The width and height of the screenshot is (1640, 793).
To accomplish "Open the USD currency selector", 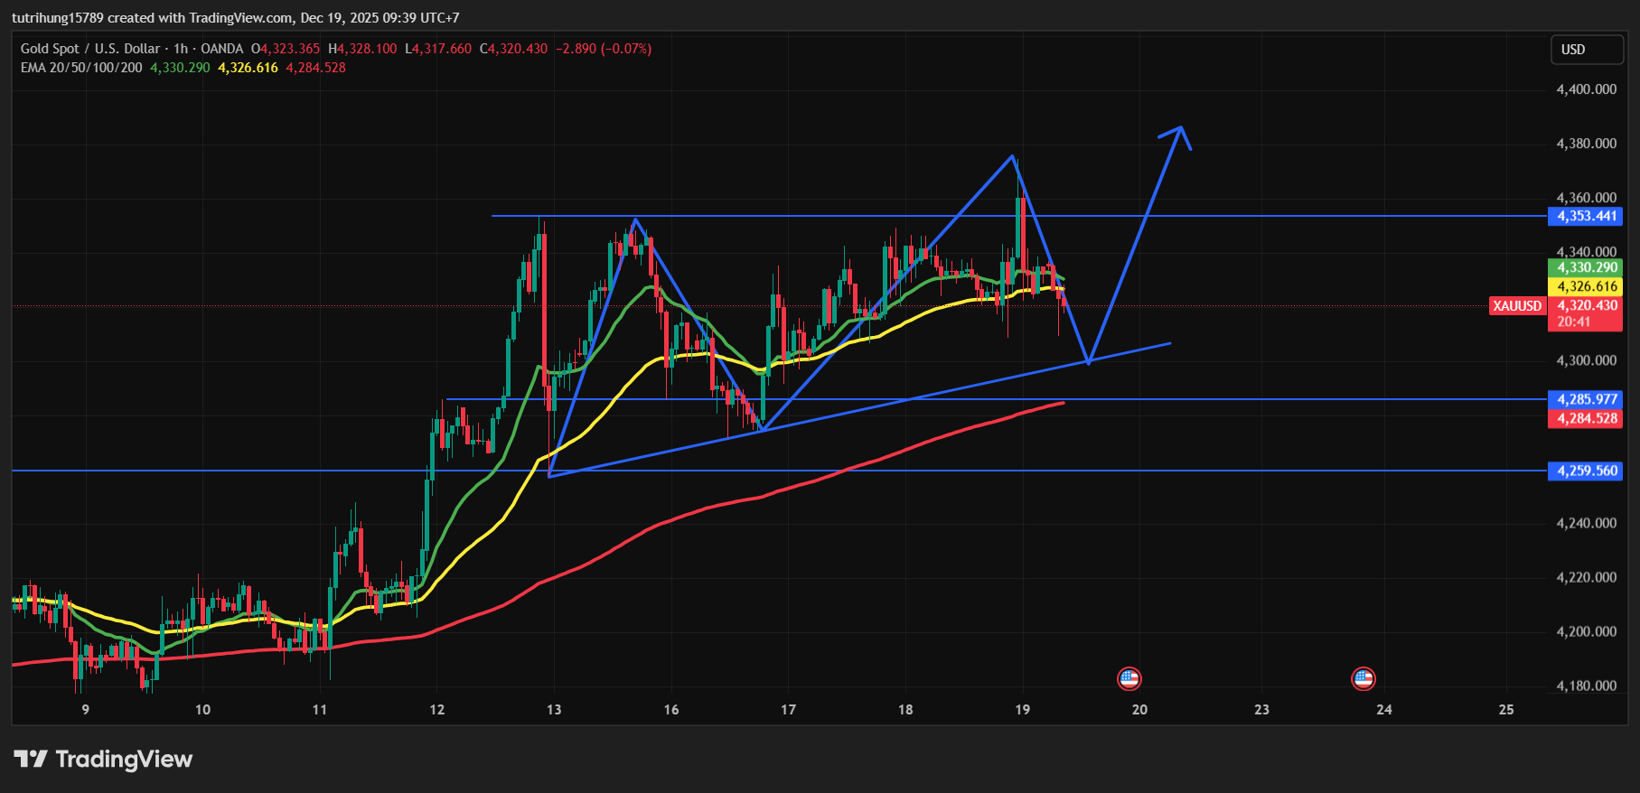I will point(1586,50).
